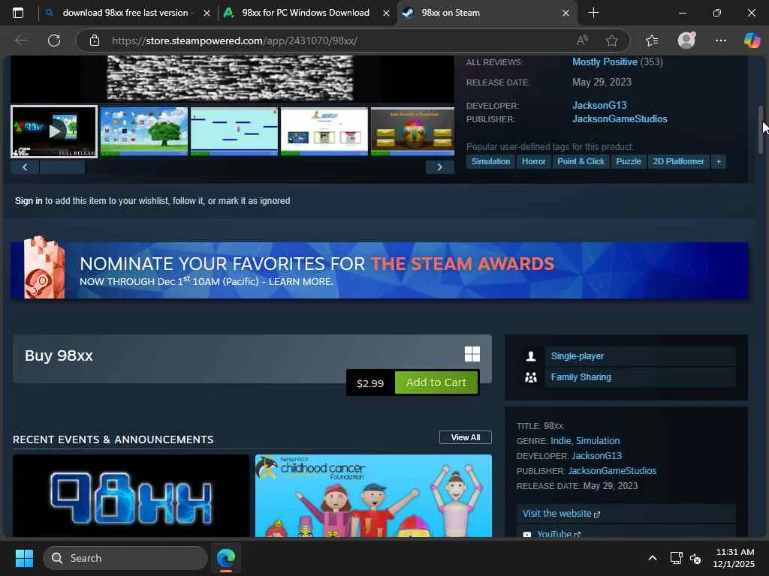Play the trailer video thumbnail
The image size is (769, 576).
[54, 131]
